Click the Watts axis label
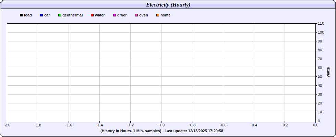Screen dimensions: 336x137 pos(328,72)
